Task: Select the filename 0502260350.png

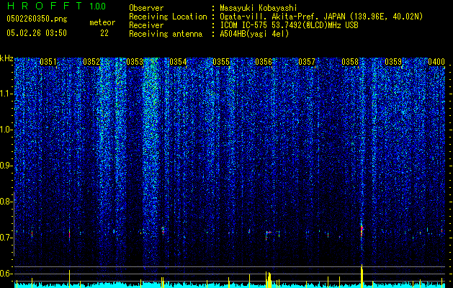Action: (x=37, y=19)
